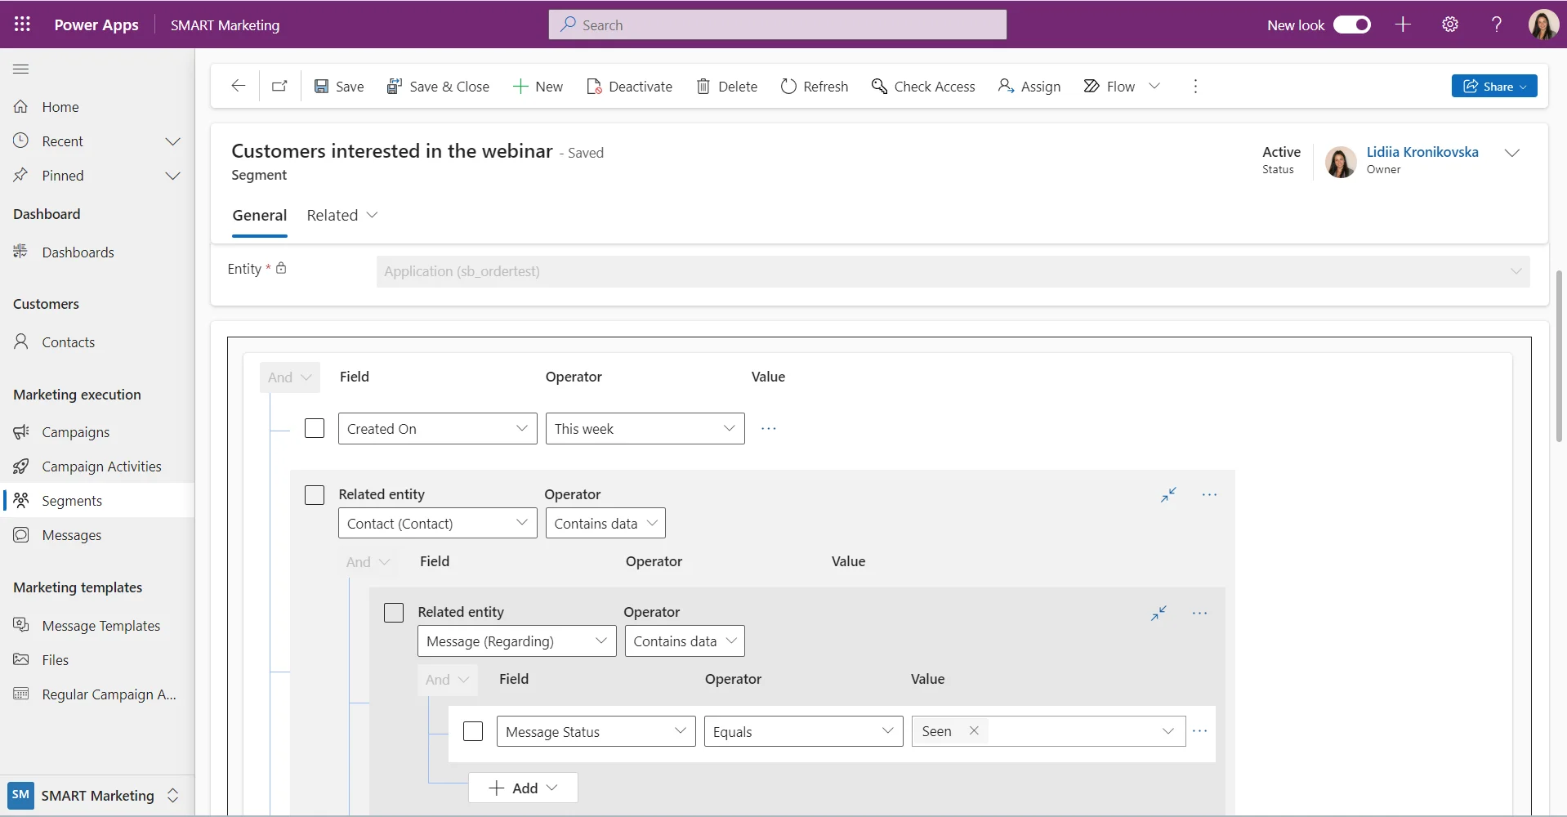Click the Refresh icon in toolbar
The height and width of the screenshot is (817, 1567).
click(788, 87)
